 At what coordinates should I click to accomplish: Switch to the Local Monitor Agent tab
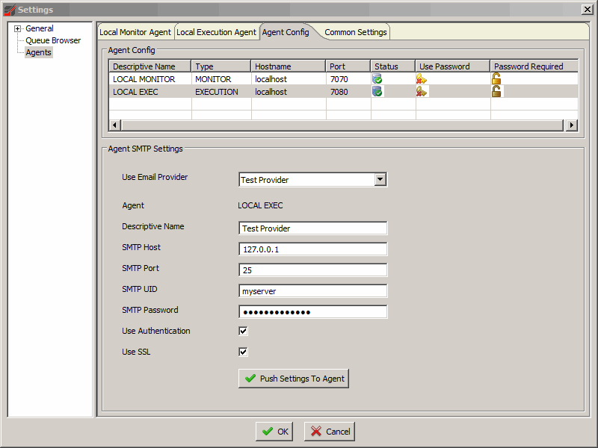coord(135,32)
